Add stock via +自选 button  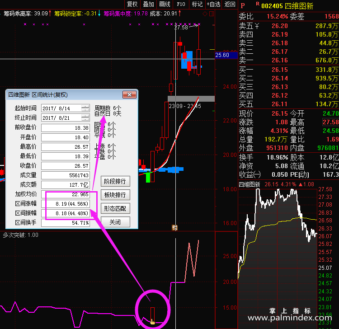[213, 4]
